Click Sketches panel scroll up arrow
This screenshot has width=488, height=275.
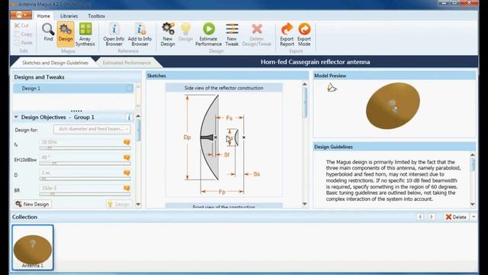[x=305, y=84]
